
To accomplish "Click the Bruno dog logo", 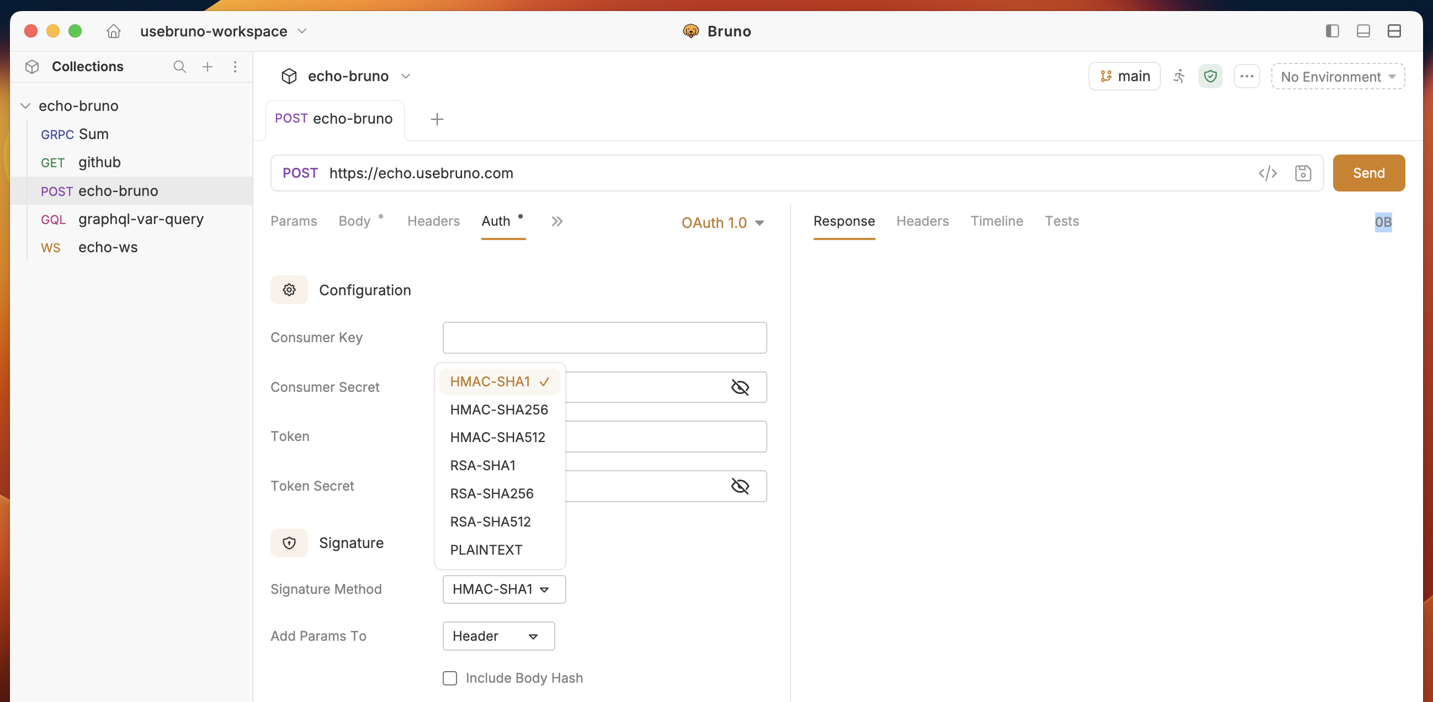I will point(691,31).
